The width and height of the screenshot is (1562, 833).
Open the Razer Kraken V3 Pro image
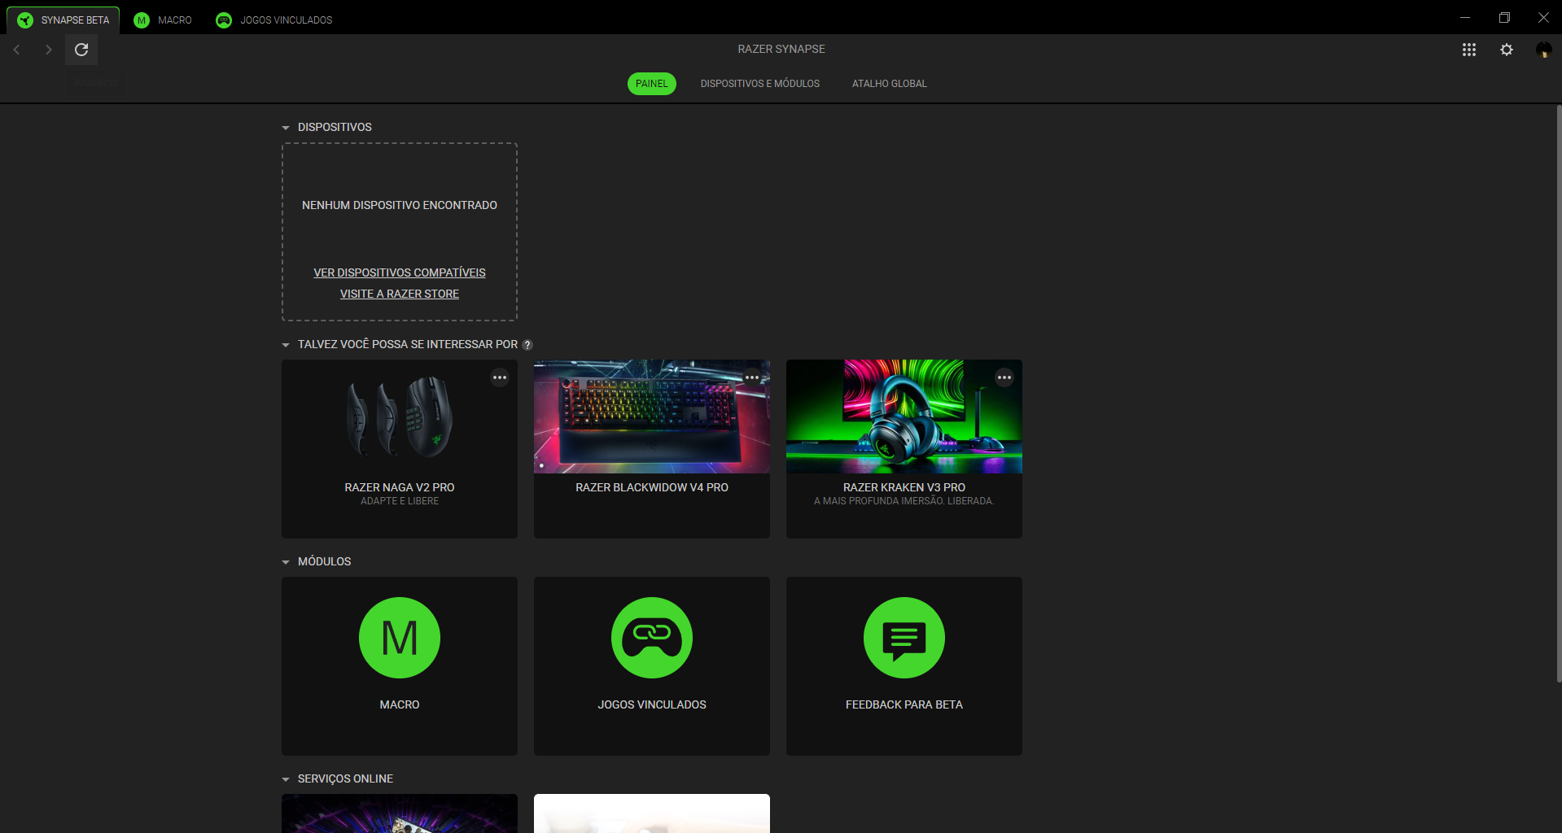click(904, 416)
